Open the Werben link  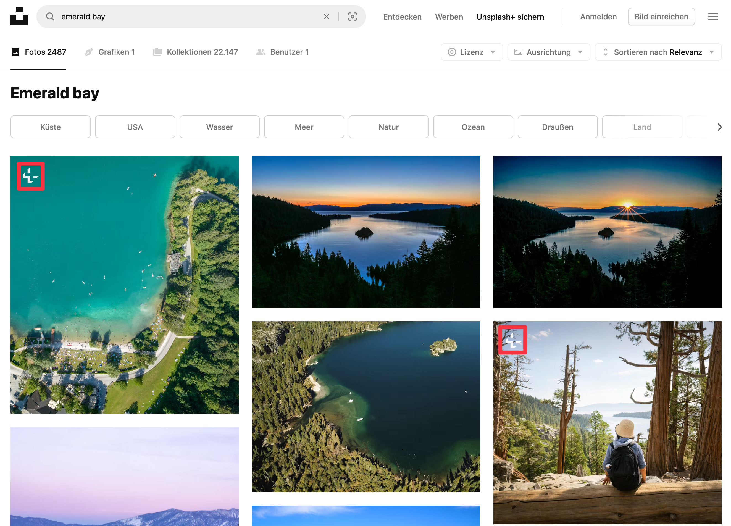[449, 17]
